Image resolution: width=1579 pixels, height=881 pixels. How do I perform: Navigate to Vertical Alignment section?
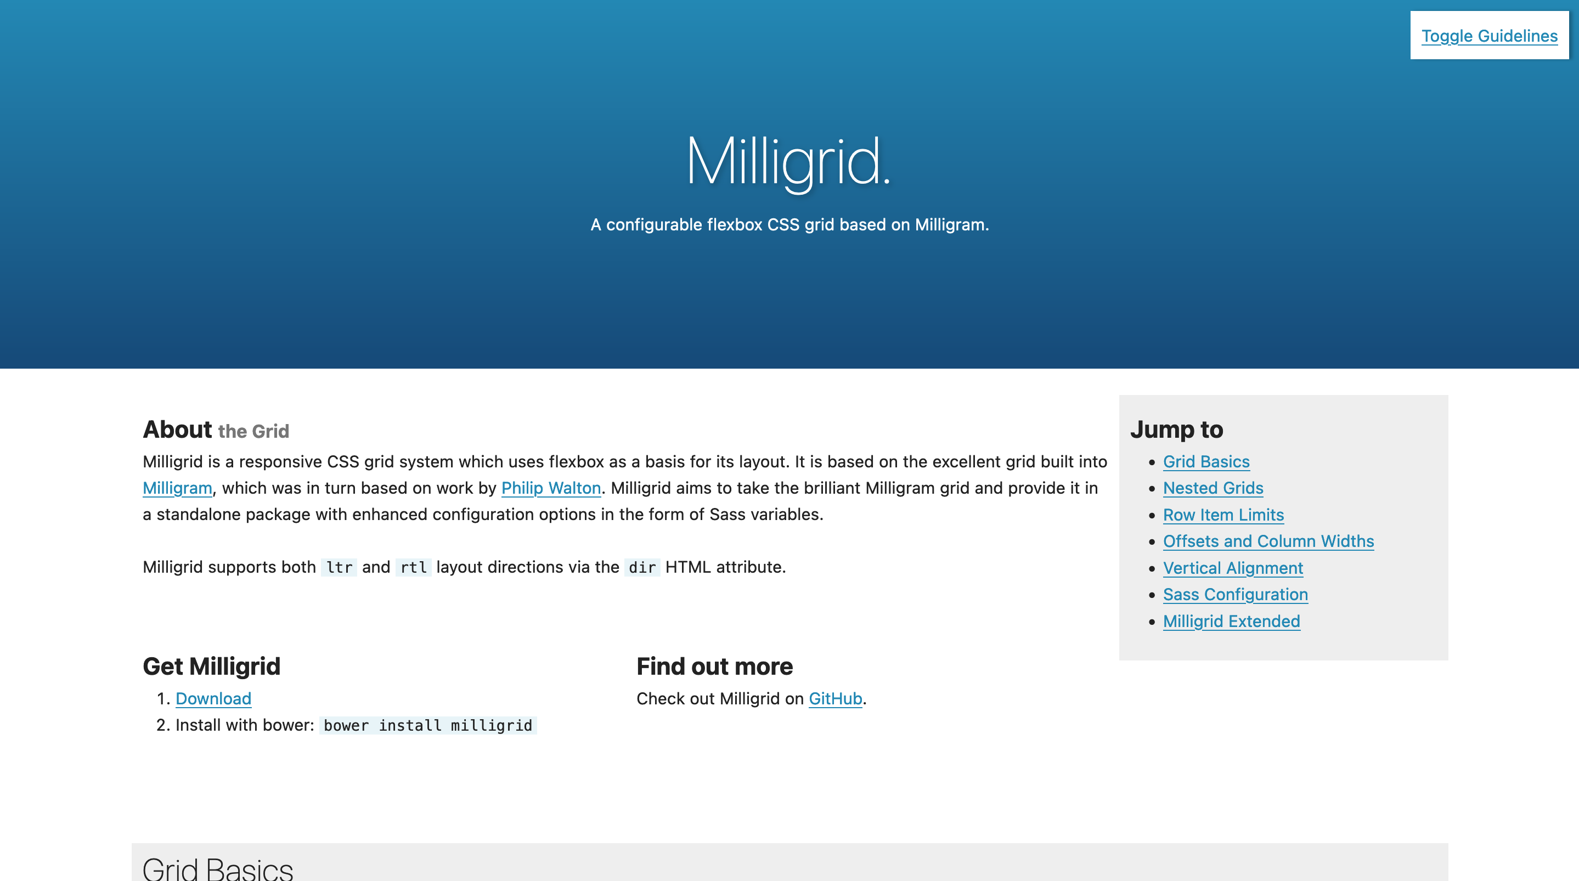[1233, 567]
